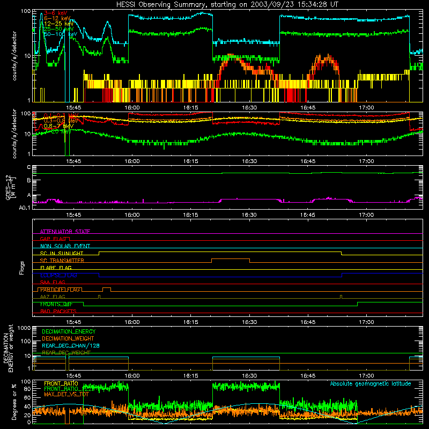Select the blue ECLIPSE_FLAG label
This screenshot has height=429, width=429.
(x=58, y=275)
